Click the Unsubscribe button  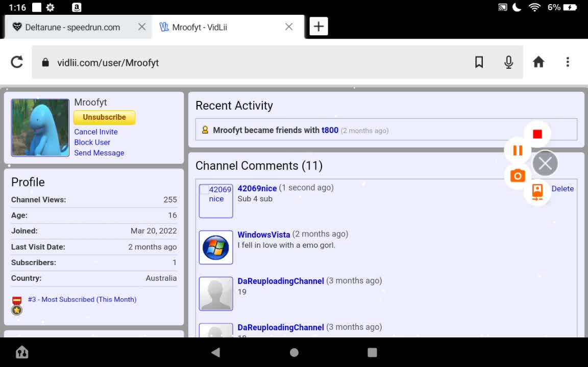coord(104,117)
